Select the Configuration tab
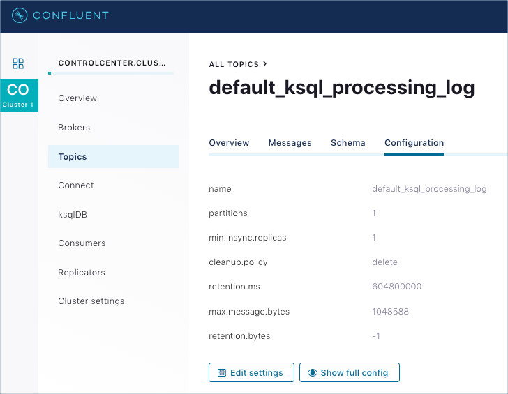The image size is (508, 394). click(x=414, y=143)
